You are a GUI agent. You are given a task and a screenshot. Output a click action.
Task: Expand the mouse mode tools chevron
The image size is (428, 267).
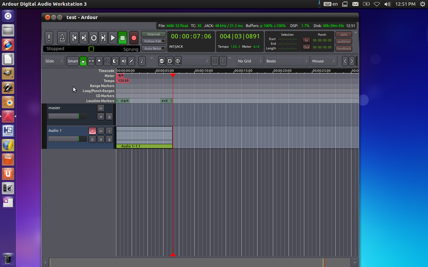(152, 58)
